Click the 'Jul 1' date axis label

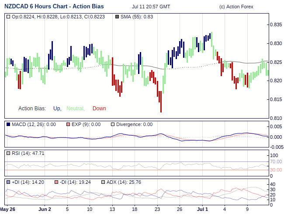click(x=202, y=209)
